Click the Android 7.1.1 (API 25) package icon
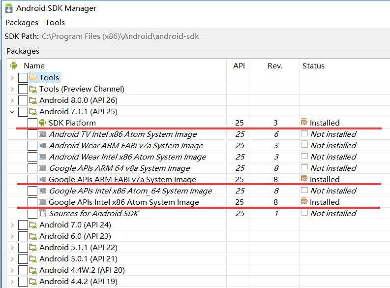390x288 pixels. 33,112
